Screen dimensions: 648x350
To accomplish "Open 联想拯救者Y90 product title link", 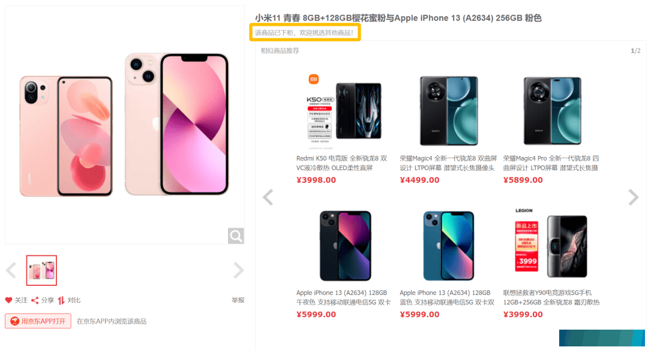I will click(x=551, y=298).
